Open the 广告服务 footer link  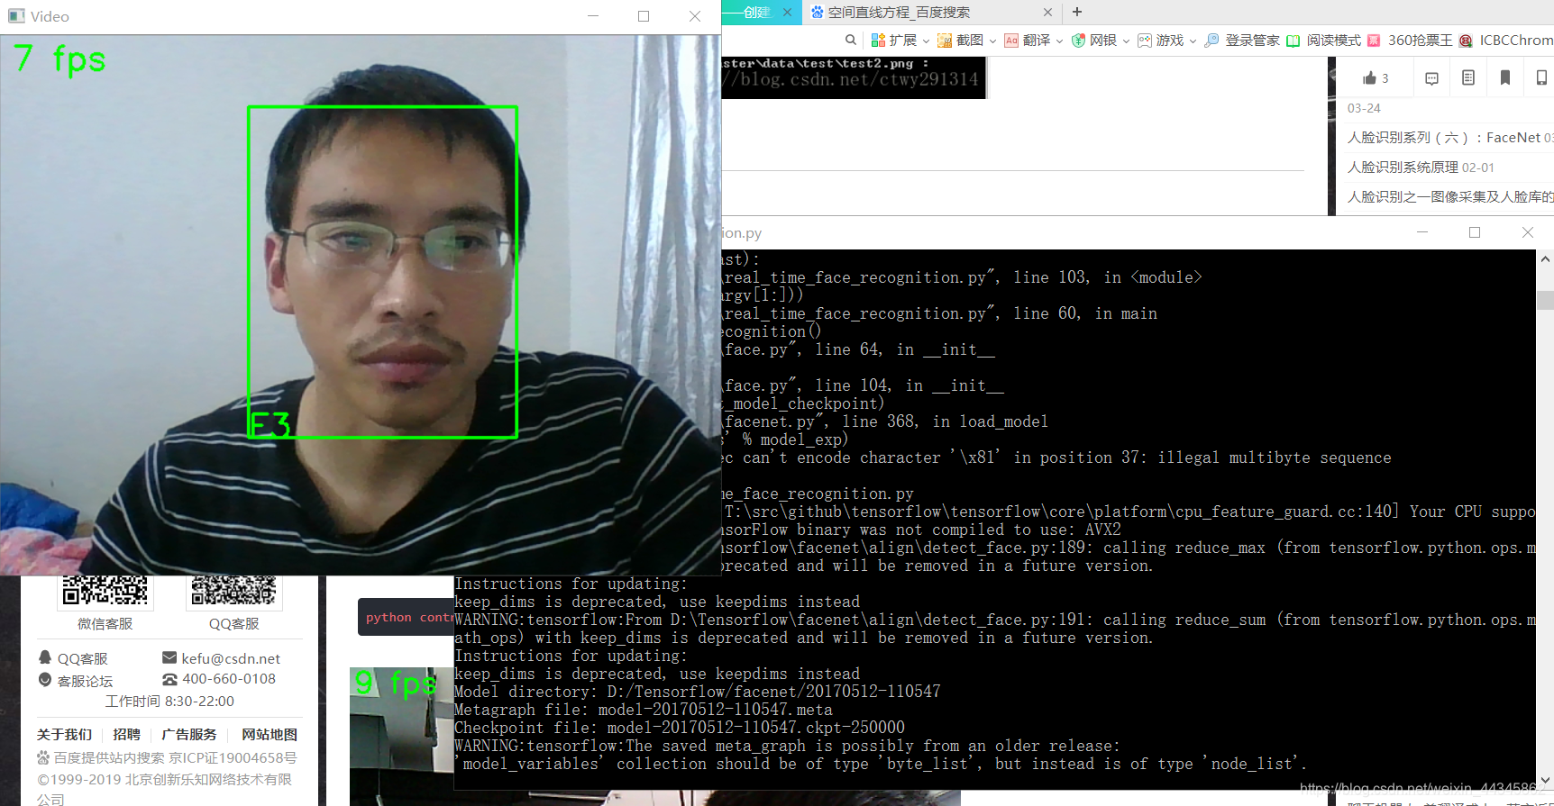point(189,734)
